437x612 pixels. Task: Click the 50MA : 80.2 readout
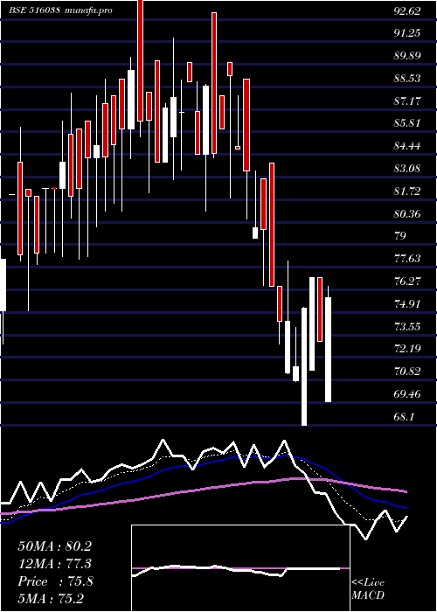tap(54, 546)
